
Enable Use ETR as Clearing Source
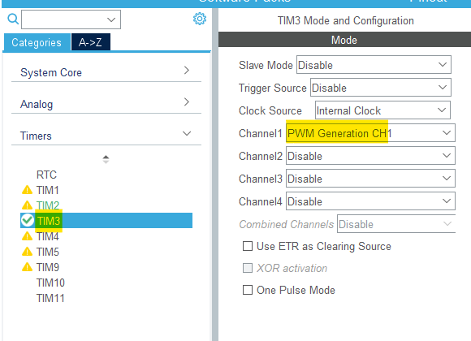(x=248, y=246)
